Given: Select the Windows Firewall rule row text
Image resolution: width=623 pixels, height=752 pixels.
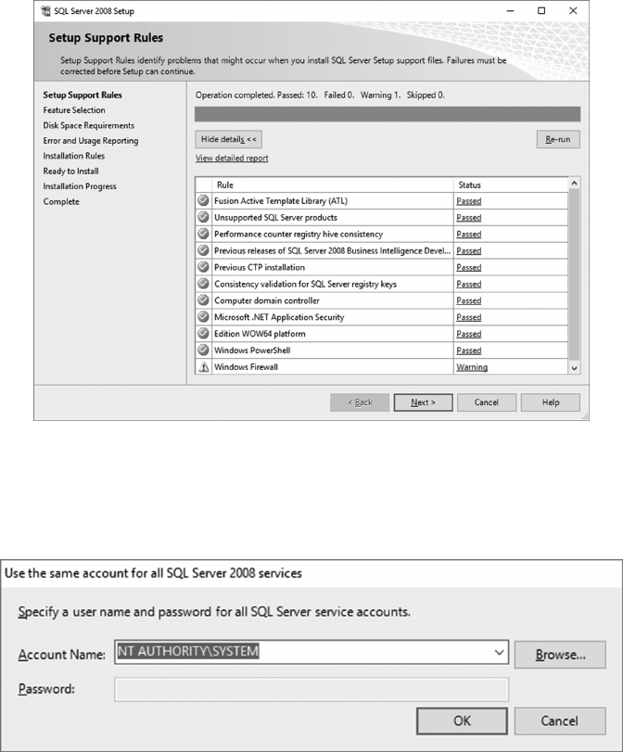Looking at the screenshot, I should pyautogui.click(x=246, y=367).
